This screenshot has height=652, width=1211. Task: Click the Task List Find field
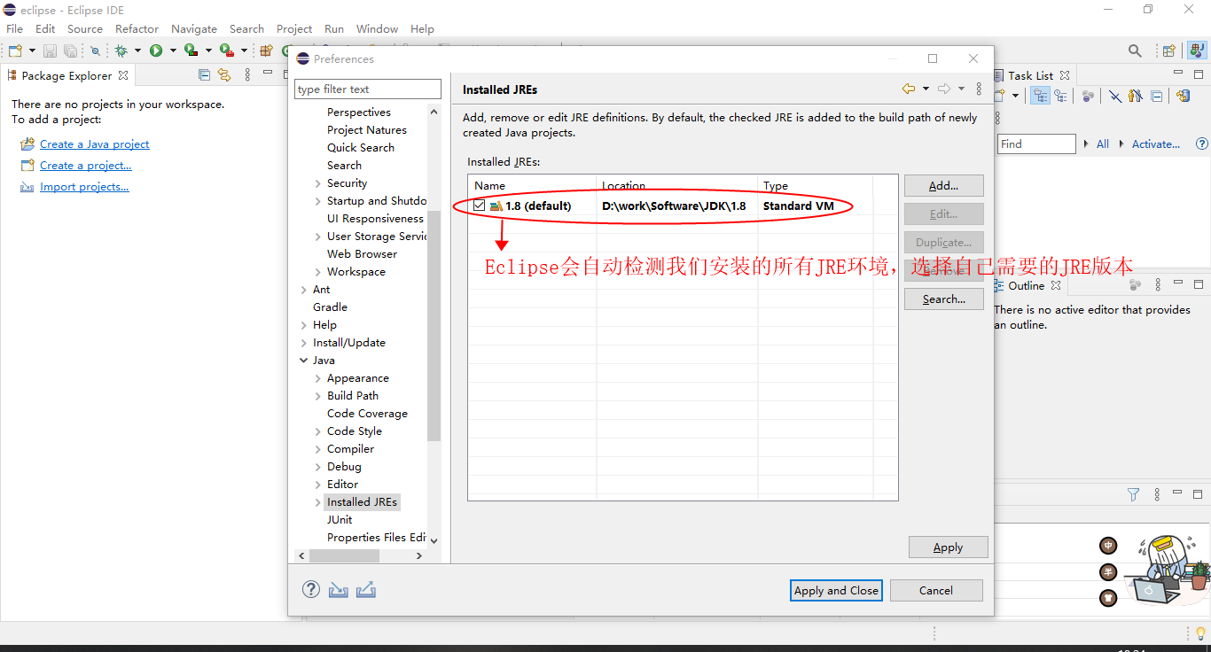click(x=1035, y=144)
